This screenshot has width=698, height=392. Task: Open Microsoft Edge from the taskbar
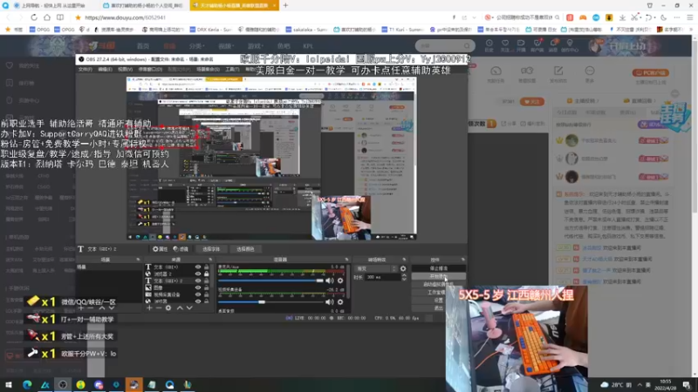click(x=27, y=384)
